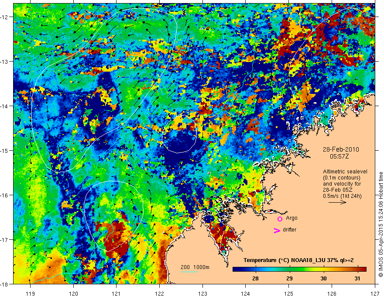
Task: Click the '05:57Z' time label
Action: 339,156
